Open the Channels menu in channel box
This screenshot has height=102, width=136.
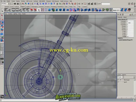(120, 17)
